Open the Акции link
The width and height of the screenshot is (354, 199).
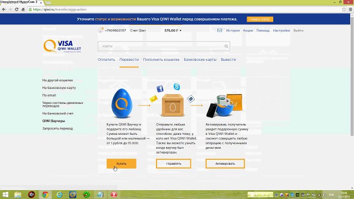[x=248, y=30]
